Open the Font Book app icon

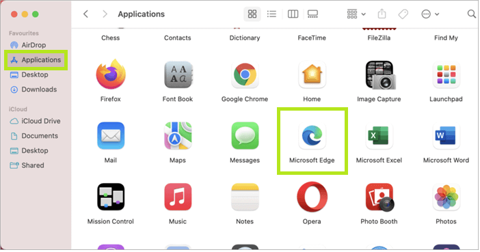coord(178,74)
